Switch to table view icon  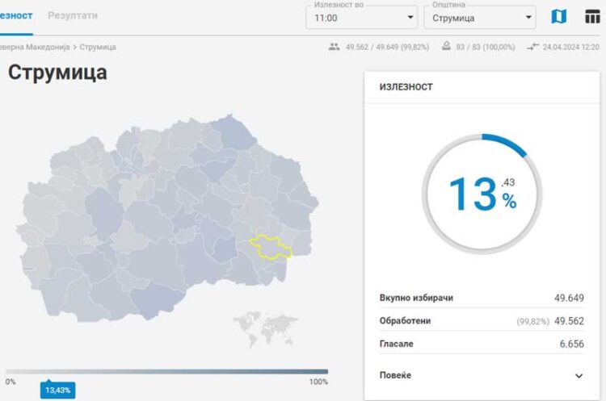[592, 17]
